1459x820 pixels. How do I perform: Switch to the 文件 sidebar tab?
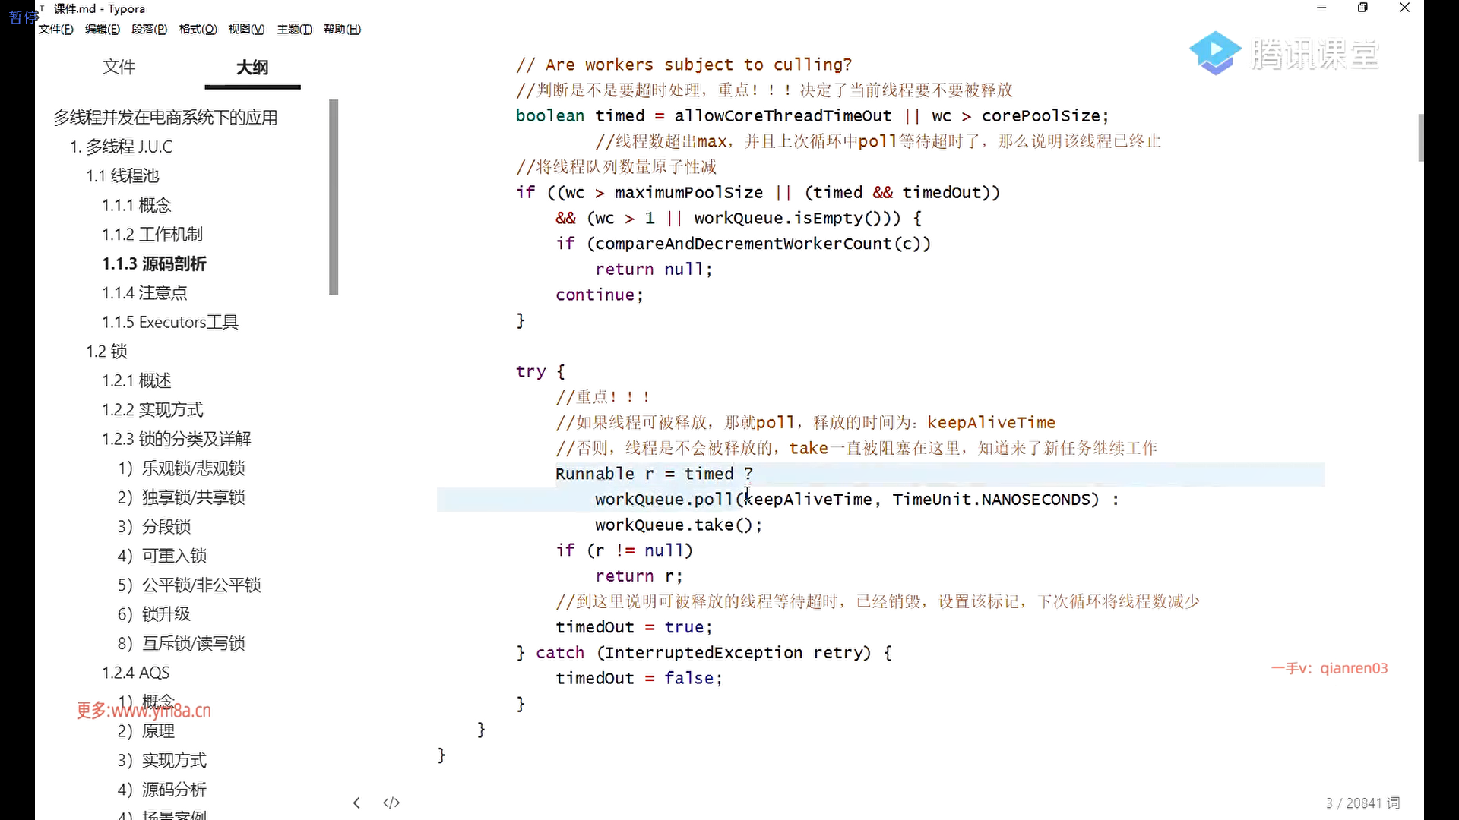(x=119, y=67)
